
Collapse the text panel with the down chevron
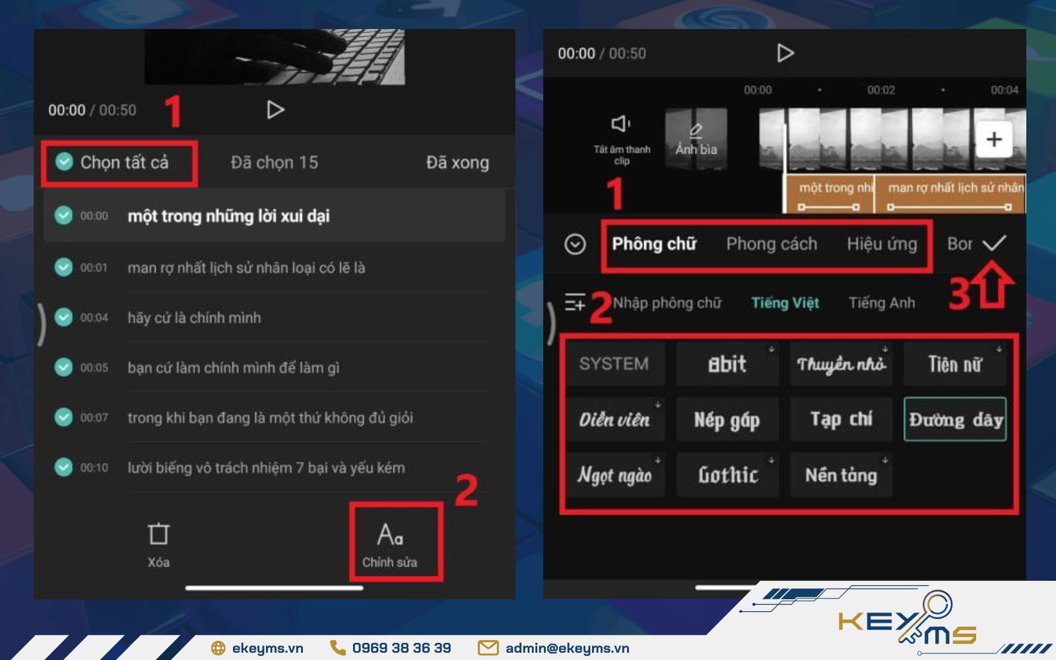(x=574, y=244)
